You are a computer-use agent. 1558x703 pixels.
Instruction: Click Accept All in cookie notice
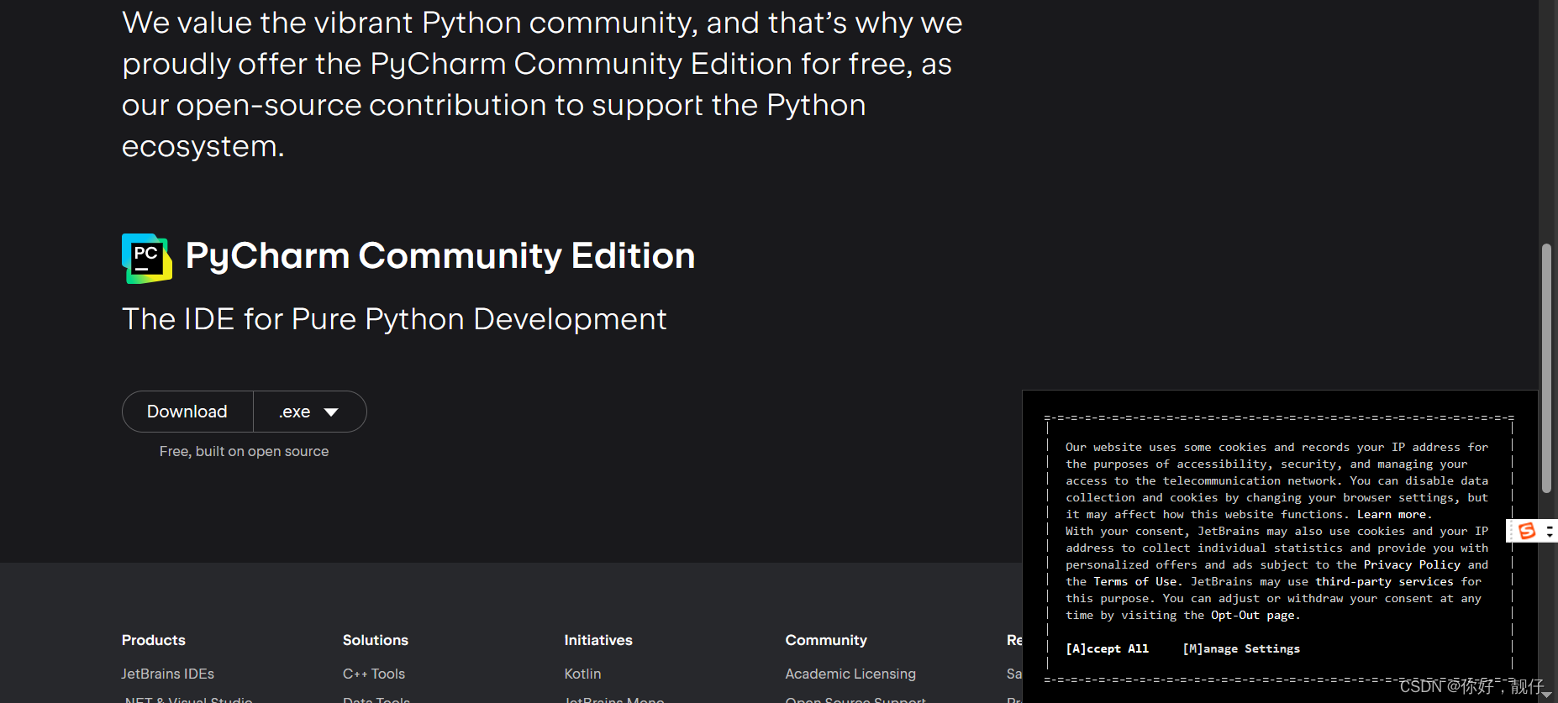coord(1107,648)
